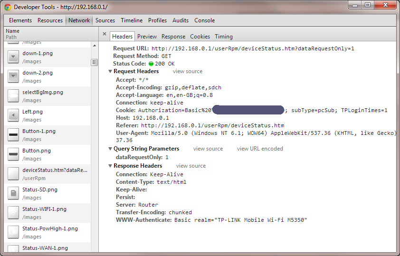This screenshot has width=400, height=256.
Task: Click the WWW-Authenticate realm value
Action: pyautogui.click(x=240, y=220)
